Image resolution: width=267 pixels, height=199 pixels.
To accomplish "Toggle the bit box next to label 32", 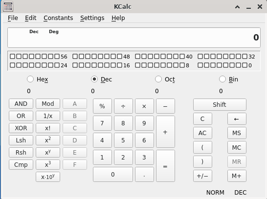I will coord(245,56).
